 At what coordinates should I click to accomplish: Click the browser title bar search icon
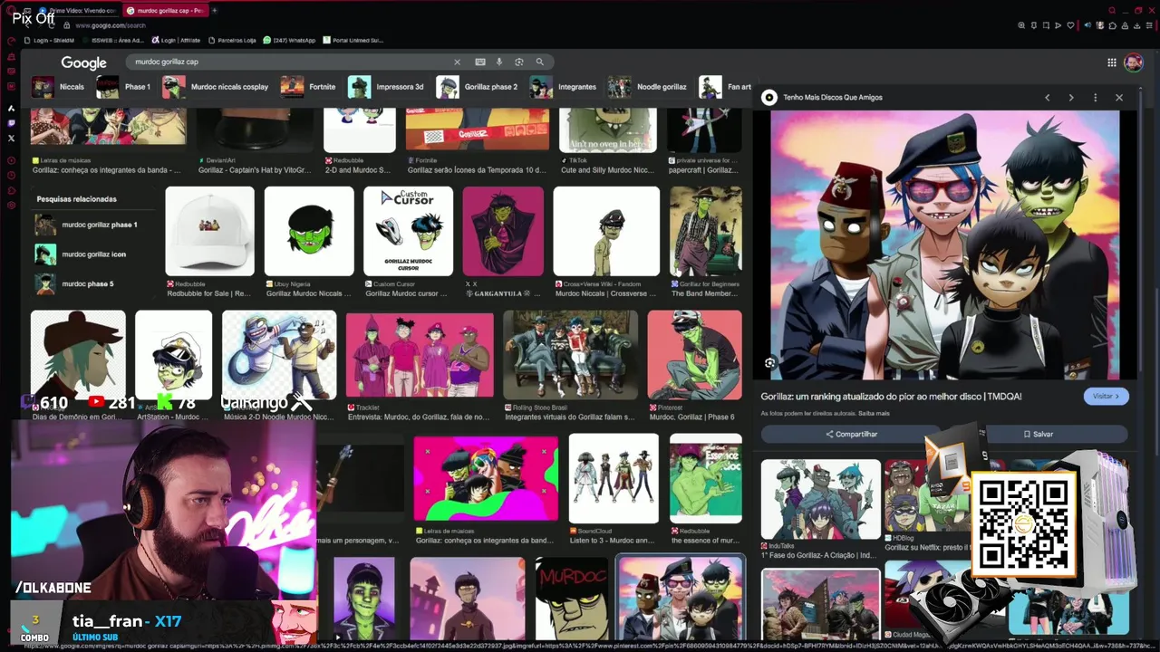click(1112, 11)
